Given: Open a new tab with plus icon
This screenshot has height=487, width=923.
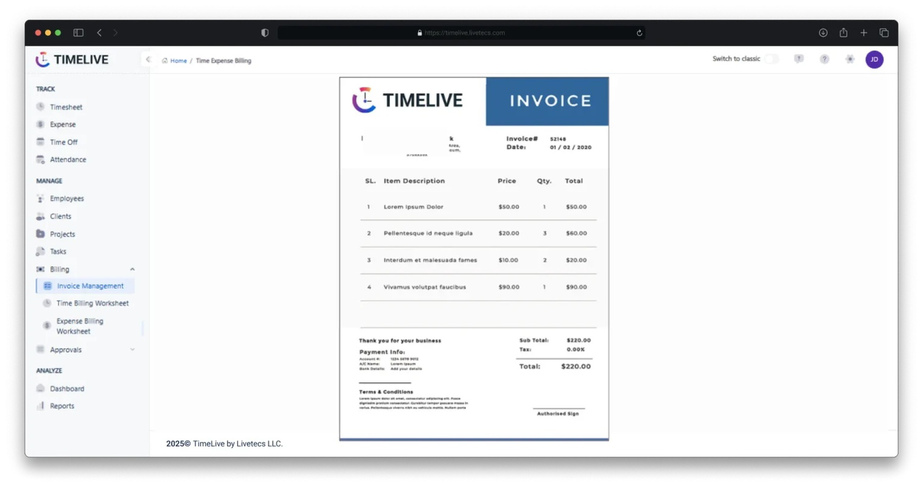Looking at the screenshot, I should click(863, 33).
